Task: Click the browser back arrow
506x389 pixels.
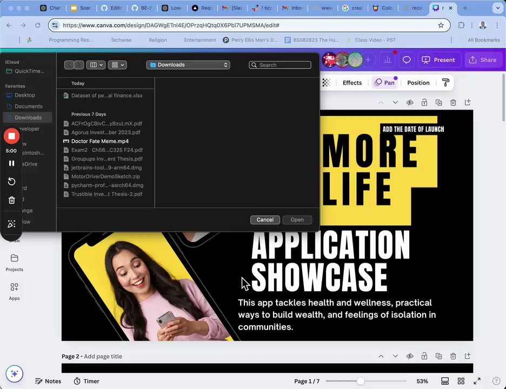Action: pyautogui.click(x=9, y=25)
